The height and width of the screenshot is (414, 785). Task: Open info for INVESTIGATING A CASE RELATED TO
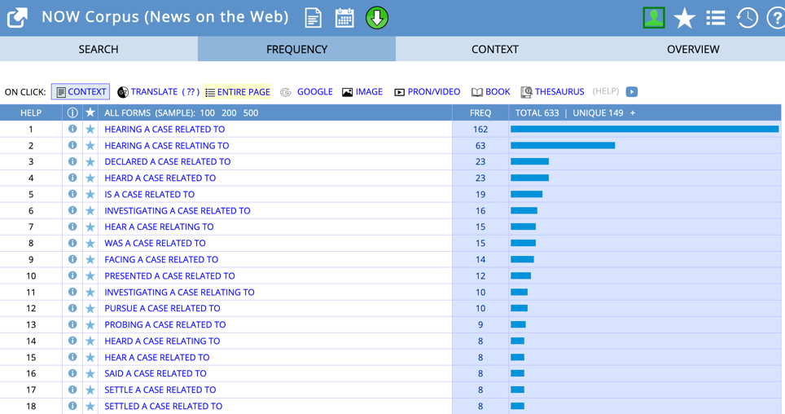(72, 210)
